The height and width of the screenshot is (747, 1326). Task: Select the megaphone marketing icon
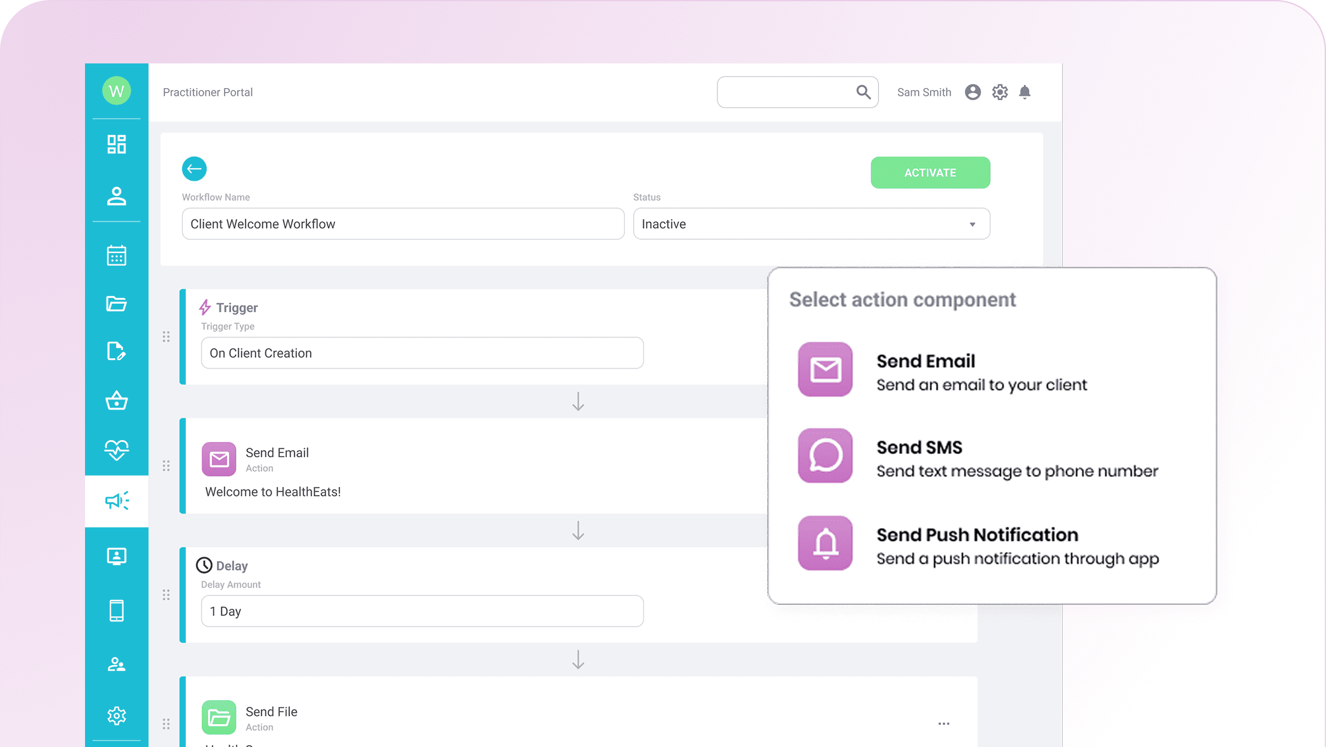point(117,501)
